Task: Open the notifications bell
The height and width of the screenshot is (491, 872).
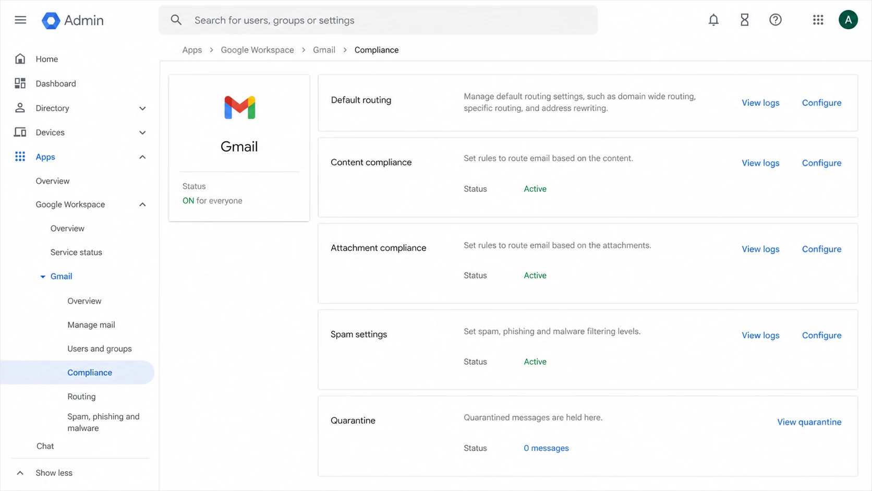Action: pyautogui.click(x=713, y=20)
